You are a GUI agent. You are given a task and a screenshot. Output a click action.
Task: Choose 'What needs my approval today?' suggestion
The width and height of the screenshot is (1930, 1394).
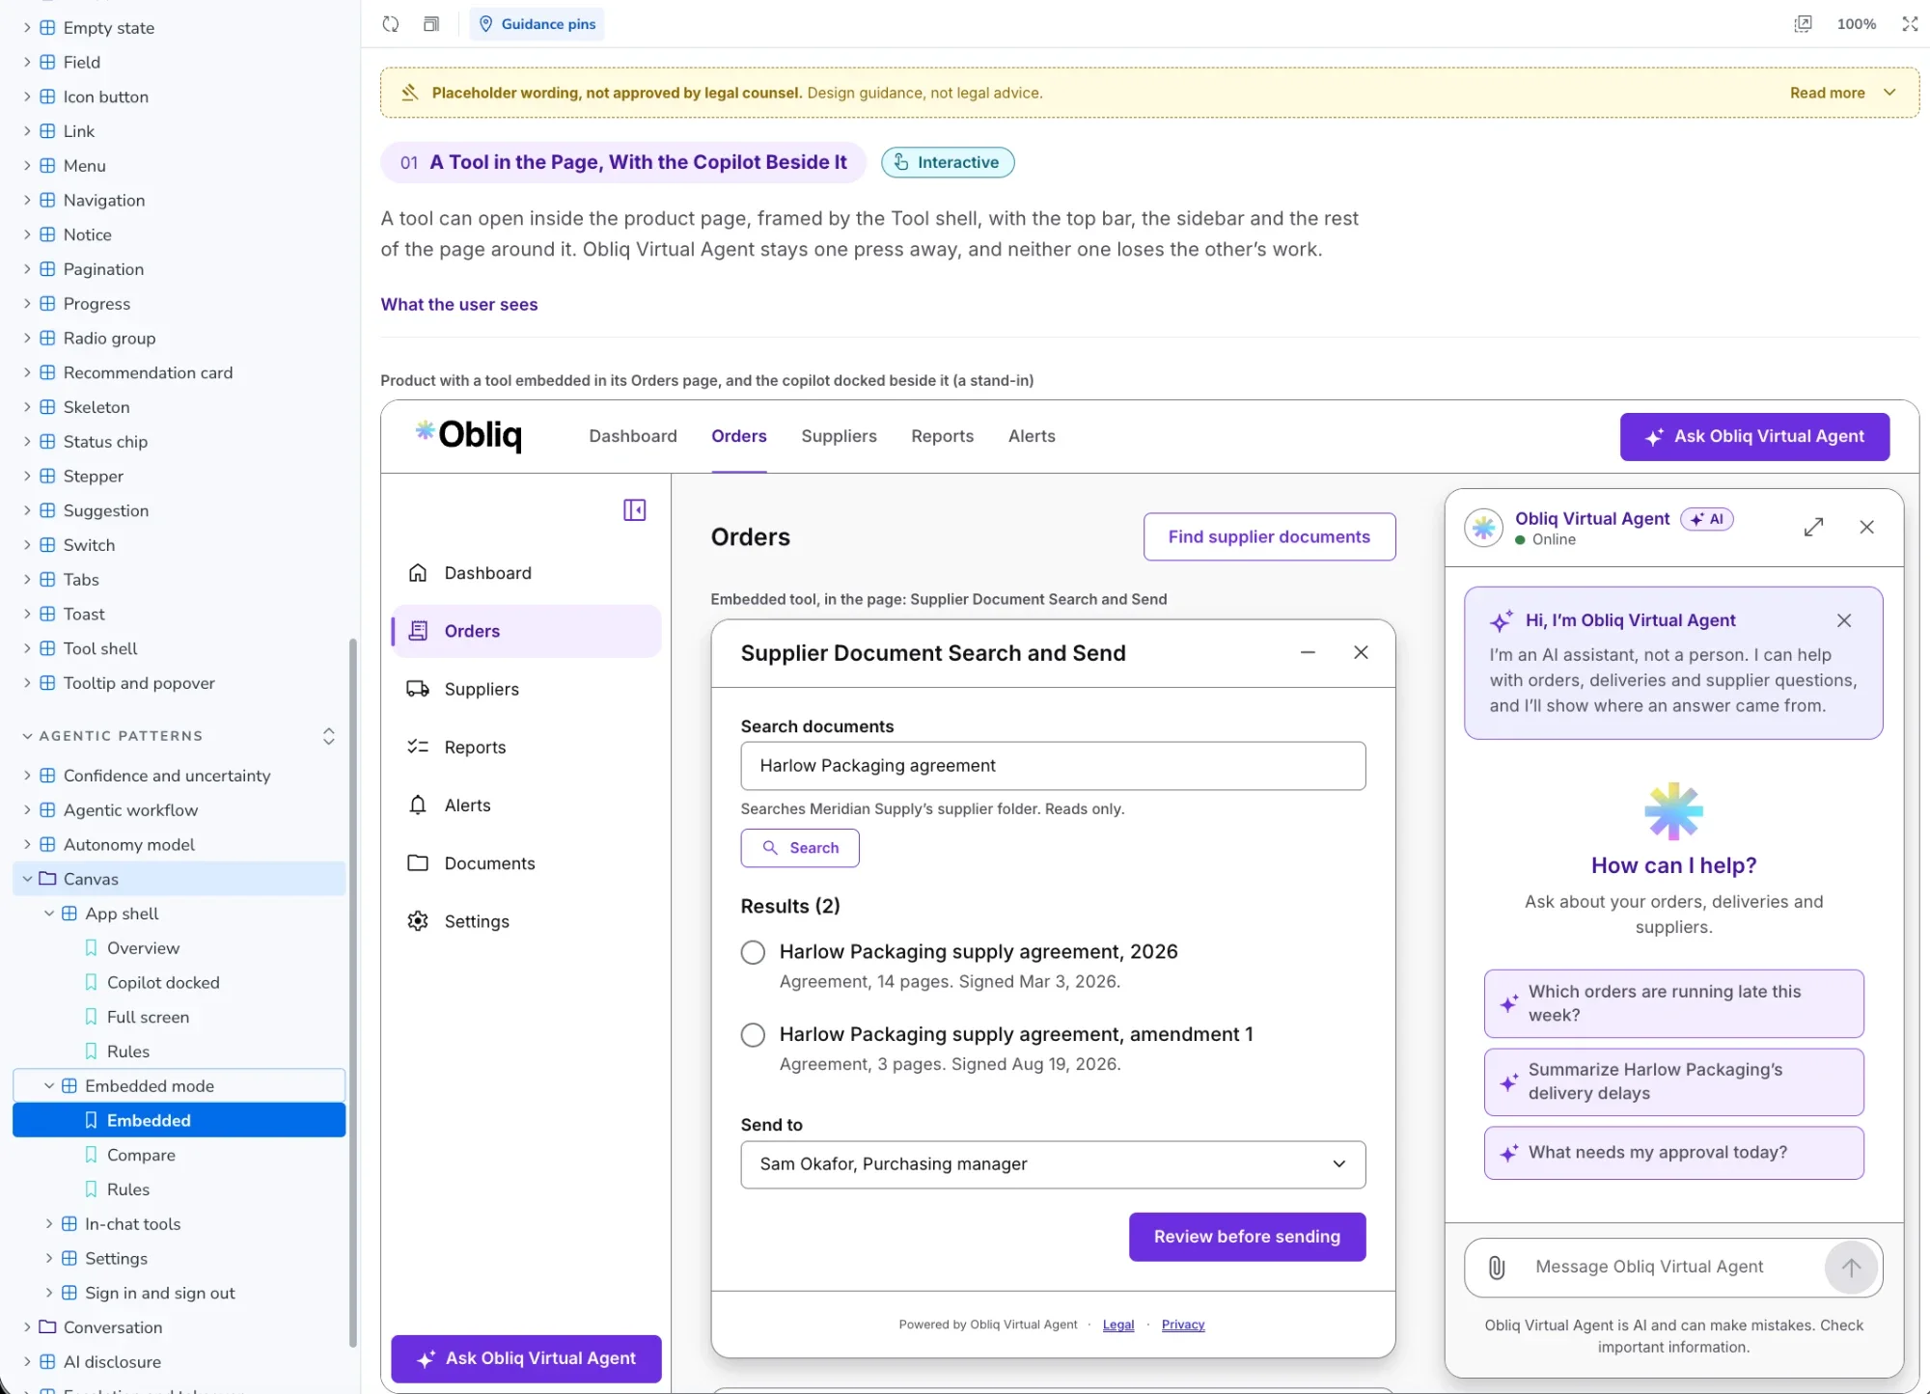point(1673,1153)
